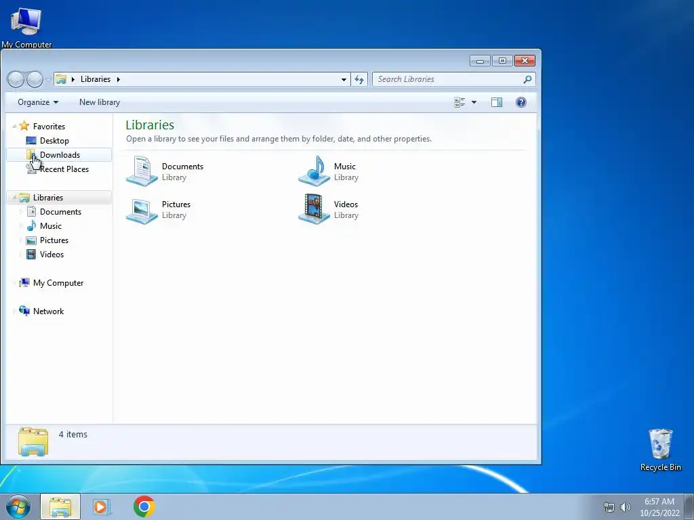The width and height of the screenshot is (694, 520).
Task: Launch Windows Media Player from taskbar
Action: (101, 506)
